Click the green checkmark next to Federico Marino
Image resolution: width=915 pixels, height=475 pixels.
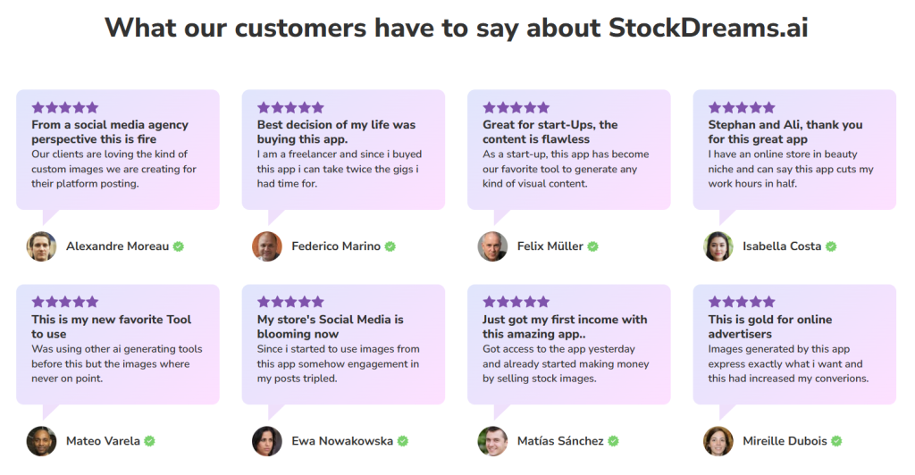[390, 246]
